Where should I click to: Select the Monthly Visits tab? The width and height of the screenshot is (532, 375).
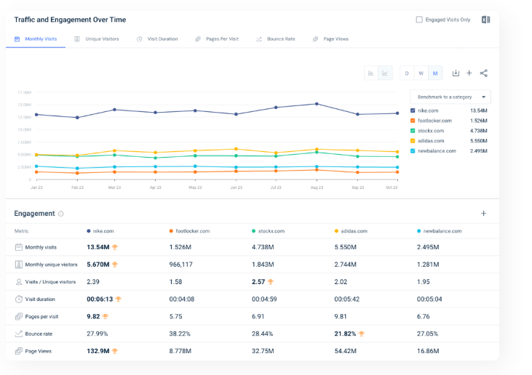[36, 39]
